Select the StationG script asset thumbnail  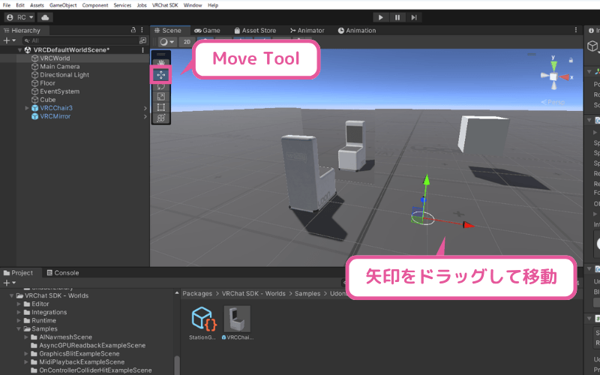203,319
